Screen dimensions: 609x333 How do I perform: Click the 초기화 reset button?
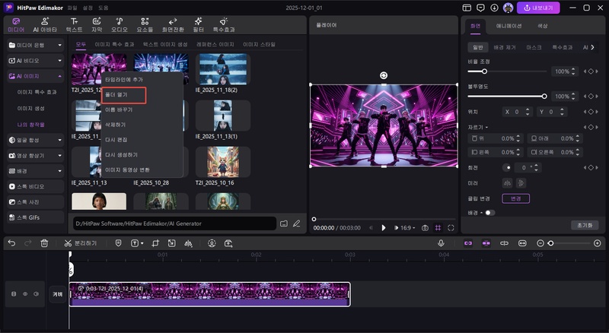tap(584, 226)
